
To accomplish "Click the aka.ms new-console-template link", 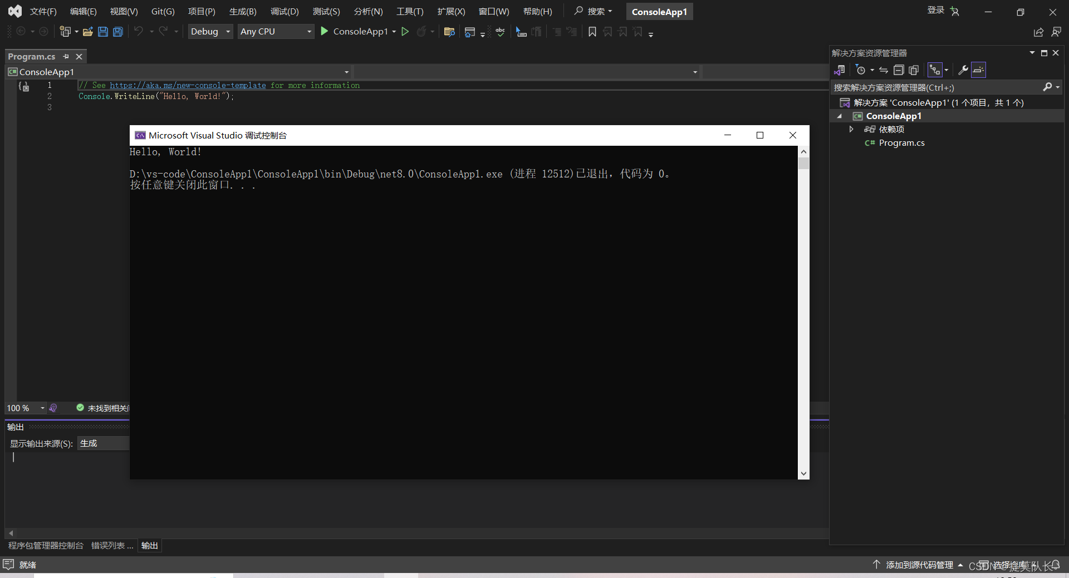I will pos(188,85).
